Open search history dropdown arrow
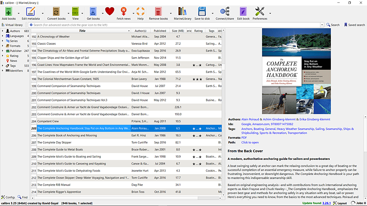Image resolution: width=367 pixels, height=206 pixels. pyautogui.click(x=322, y=25)
